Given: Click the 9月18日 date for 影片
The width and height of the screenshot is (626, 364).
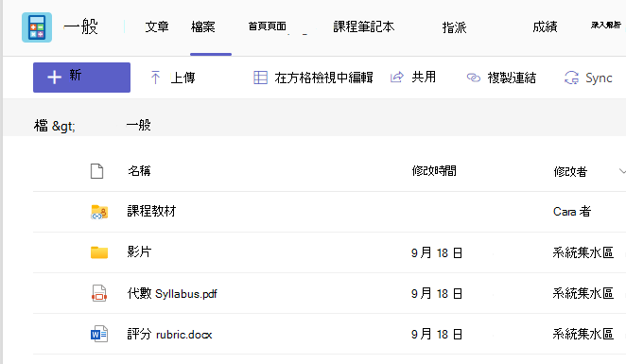Looking at the screenshot, I should [x=437, y=252].
